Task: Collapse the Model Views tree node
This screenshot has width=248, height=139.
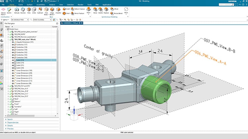Action: 6,29
